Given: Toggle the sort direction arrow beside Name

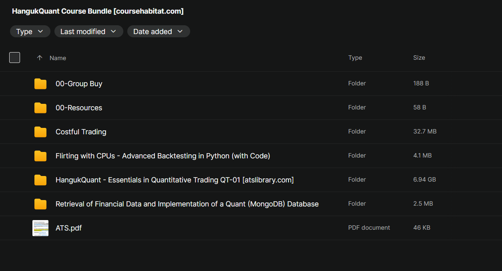Looking at the screenshot, I should pyautogui.click(x=39, y=58).
